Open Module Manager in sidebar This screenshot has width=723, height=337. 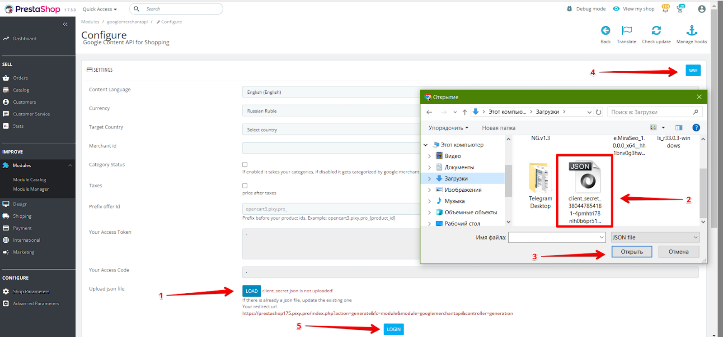[x=31, y=189]
